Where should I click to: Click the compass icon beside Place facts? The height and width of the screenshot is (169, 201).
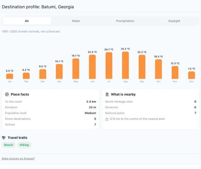tap(7, 94)
